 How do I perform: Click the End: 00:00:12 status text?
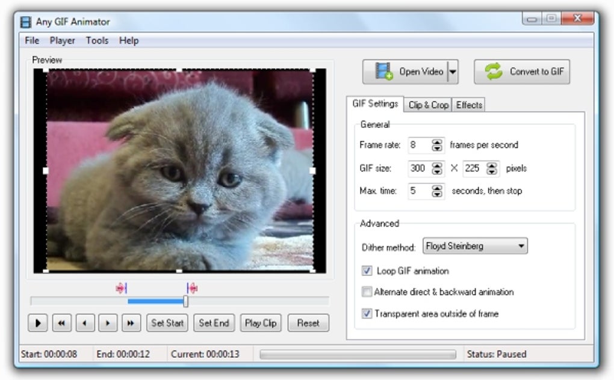pos(123,354)
